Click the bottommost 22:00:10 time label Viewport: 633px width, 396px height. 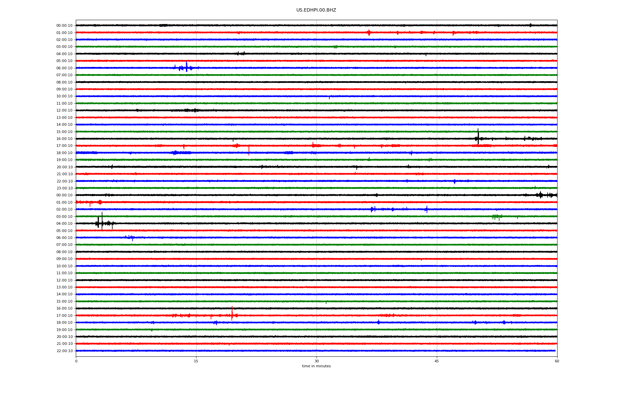[64, 351]
